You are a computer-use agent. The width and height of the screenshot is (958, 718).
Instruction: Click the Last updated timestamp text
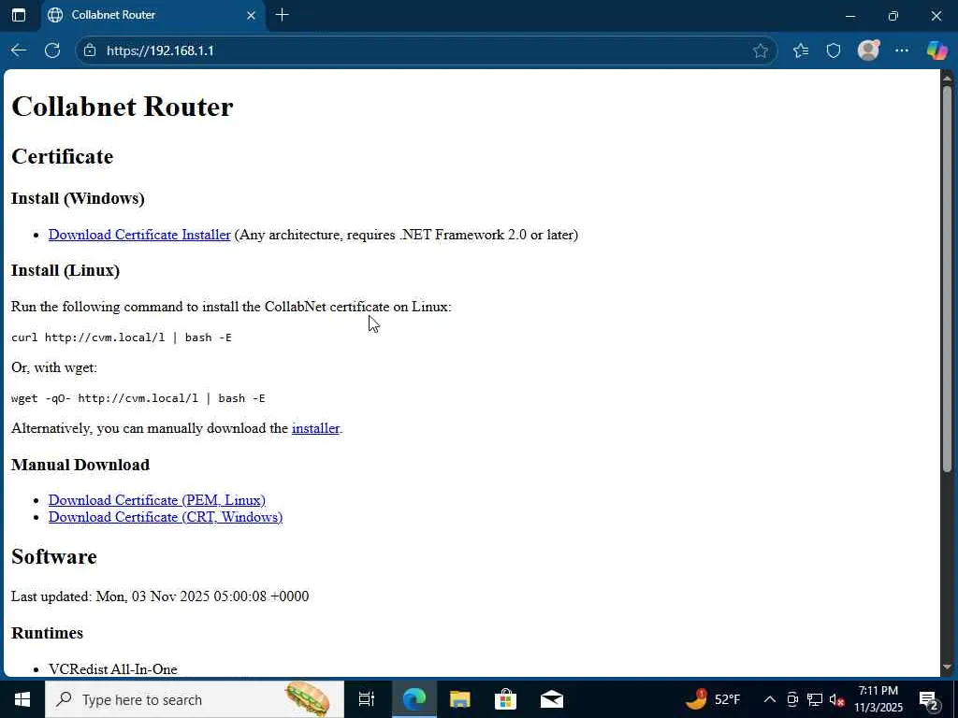(160, 596)
